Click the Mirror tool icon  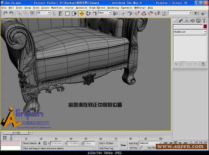tap(197, 13)
